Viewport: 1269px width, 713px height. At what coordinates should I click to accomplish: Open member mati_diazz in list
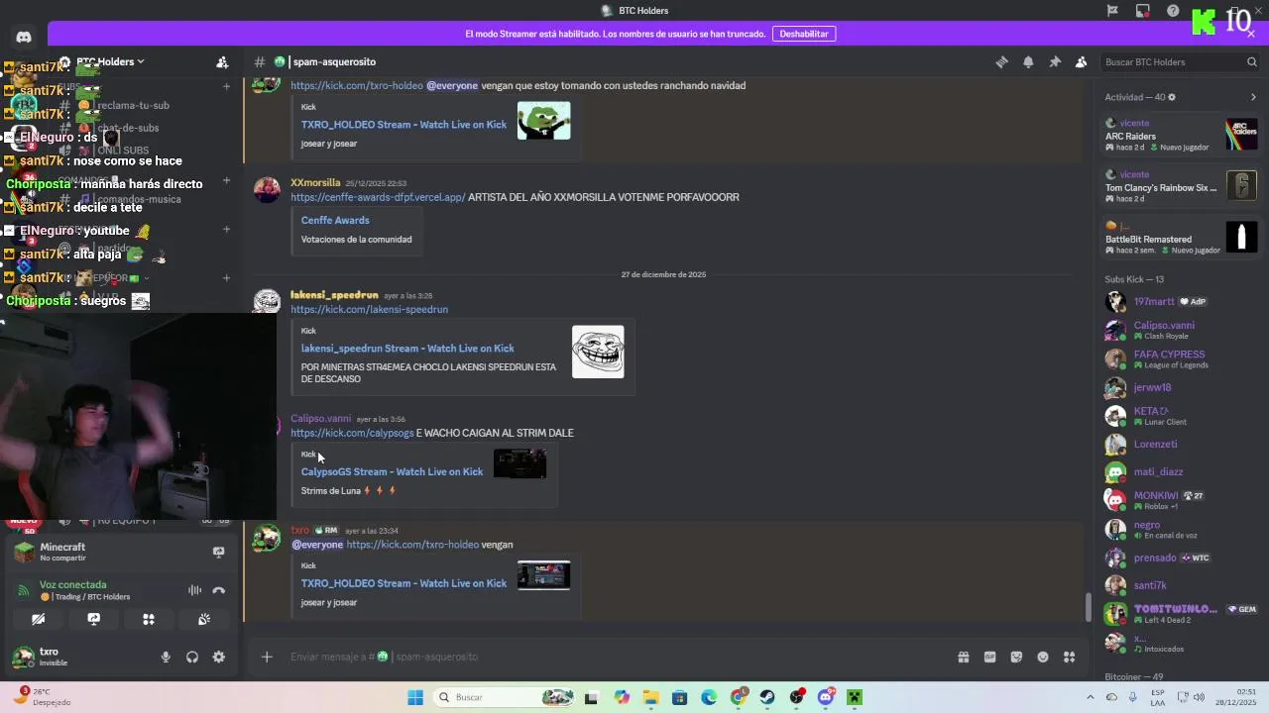click(1181, 471)
